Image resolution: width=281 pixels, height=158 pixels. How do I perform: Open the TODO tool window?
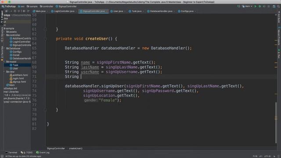26,152
